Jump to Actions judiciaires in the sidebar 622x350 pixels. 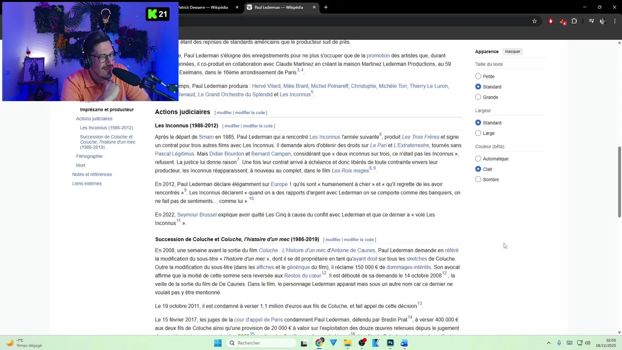click(x=94, y=119)
